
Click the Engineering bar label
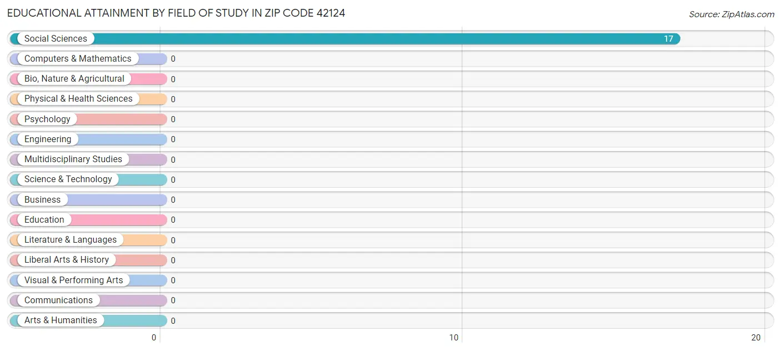(x=48, y=139)
